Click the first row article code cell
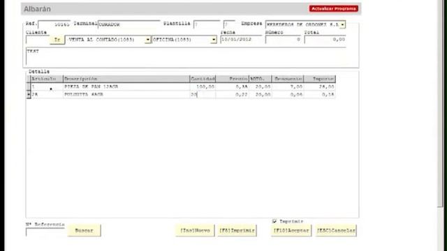The height and width of the screenshot is (251, 447). point(47,86)
